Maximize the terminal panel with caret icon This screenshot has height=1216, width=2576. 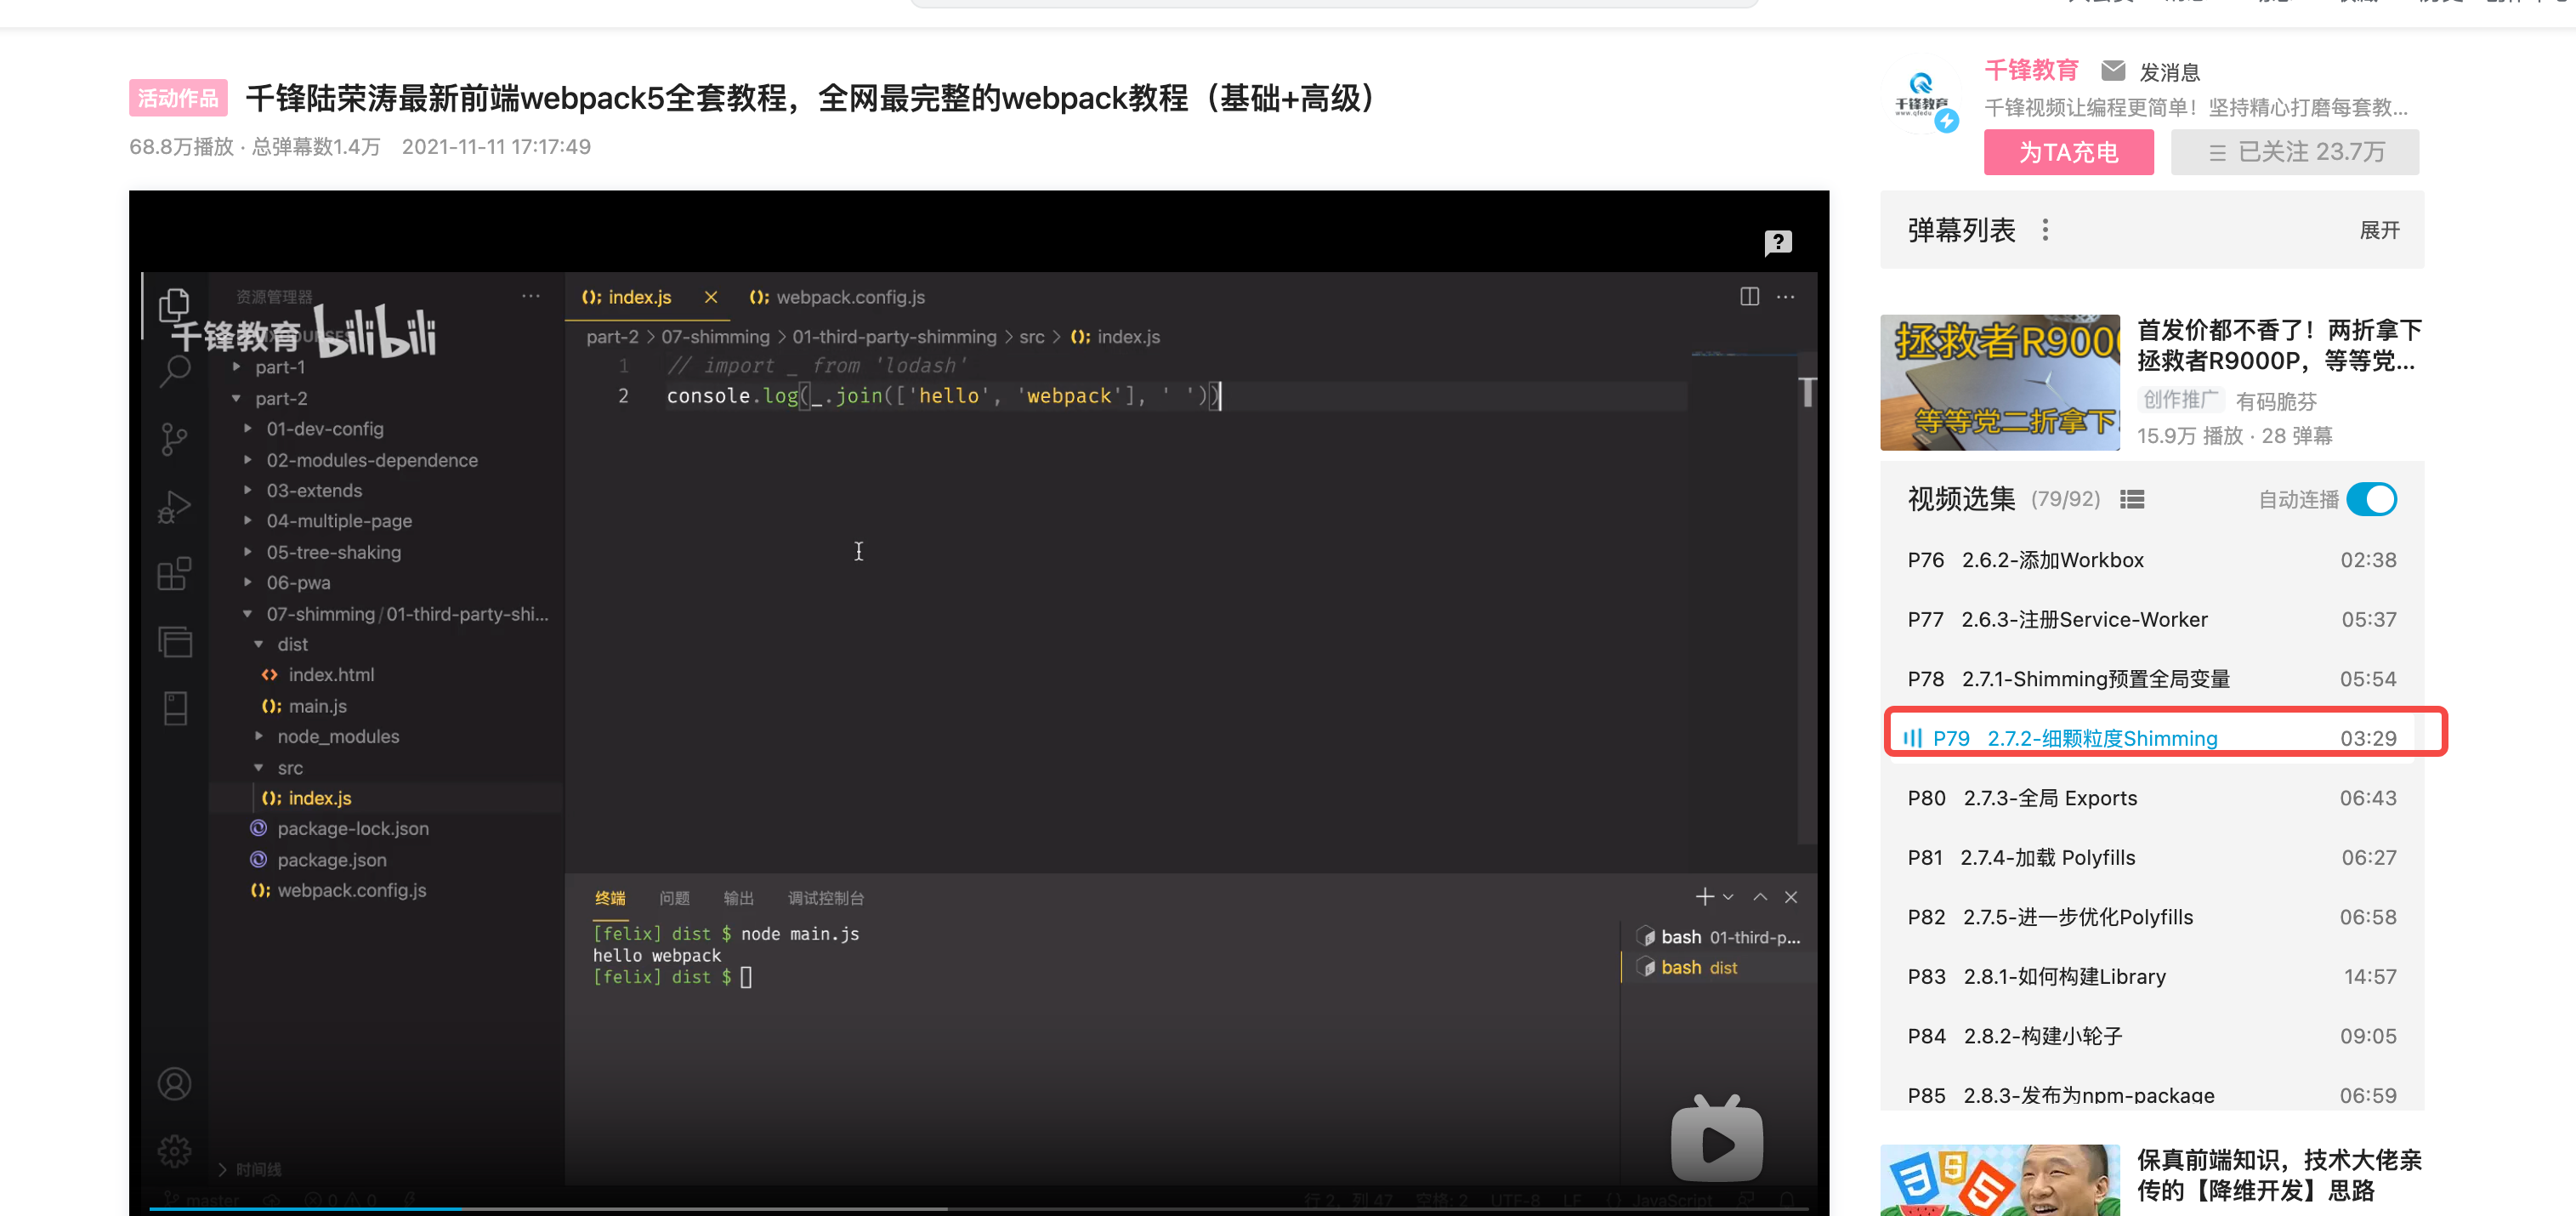coord(1760,897)
